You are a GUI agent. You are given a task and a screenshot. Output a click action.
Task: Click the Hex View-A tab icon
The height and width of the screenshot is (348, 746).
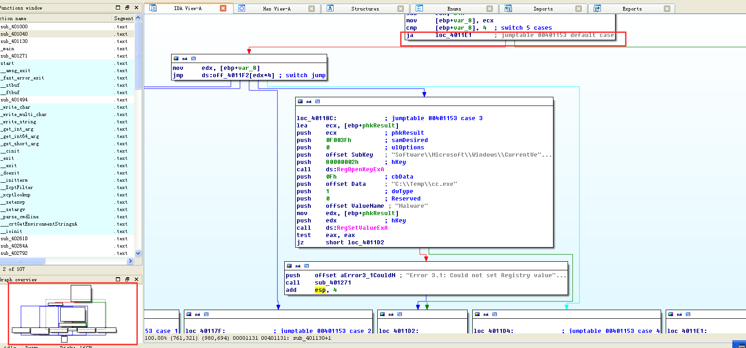[x=242, y=8]
